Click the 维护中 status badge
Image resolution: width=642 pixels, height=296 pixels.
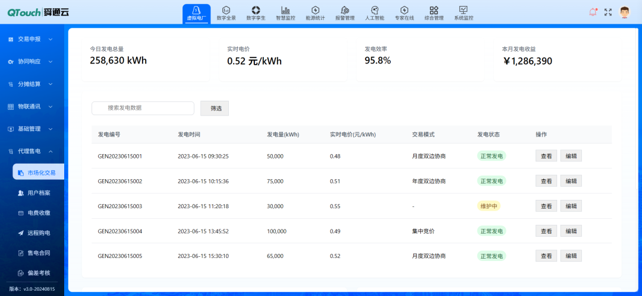pyautogui.click(x=489, y=206)
